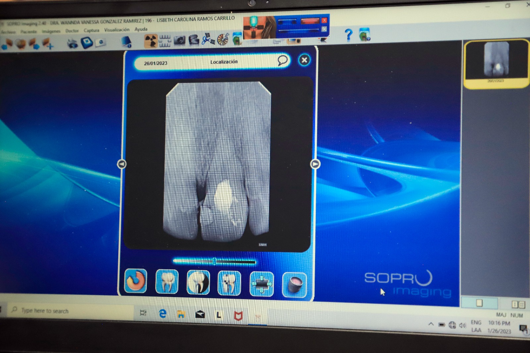Click the Localización label in header
Image resolution: width=530 pixels, height=353 pixels.
[224, 62]
